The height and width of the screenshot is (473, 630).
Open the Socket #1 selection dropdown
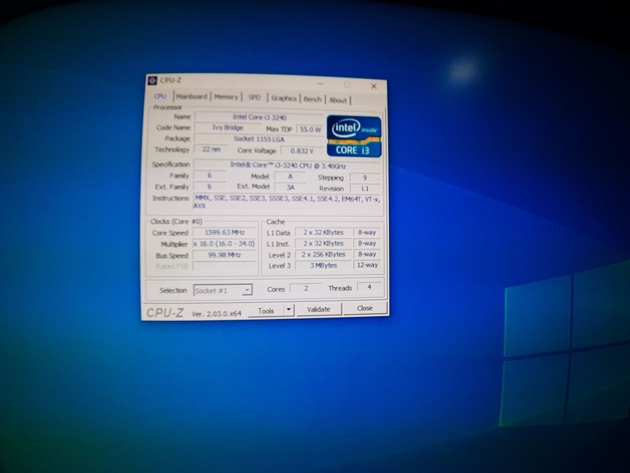point(223,291)
